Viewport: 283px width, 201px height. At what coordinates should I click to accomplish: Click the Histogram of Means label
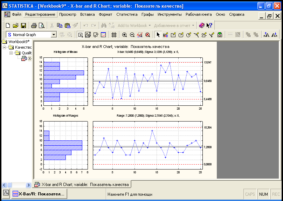click(65, 52)
